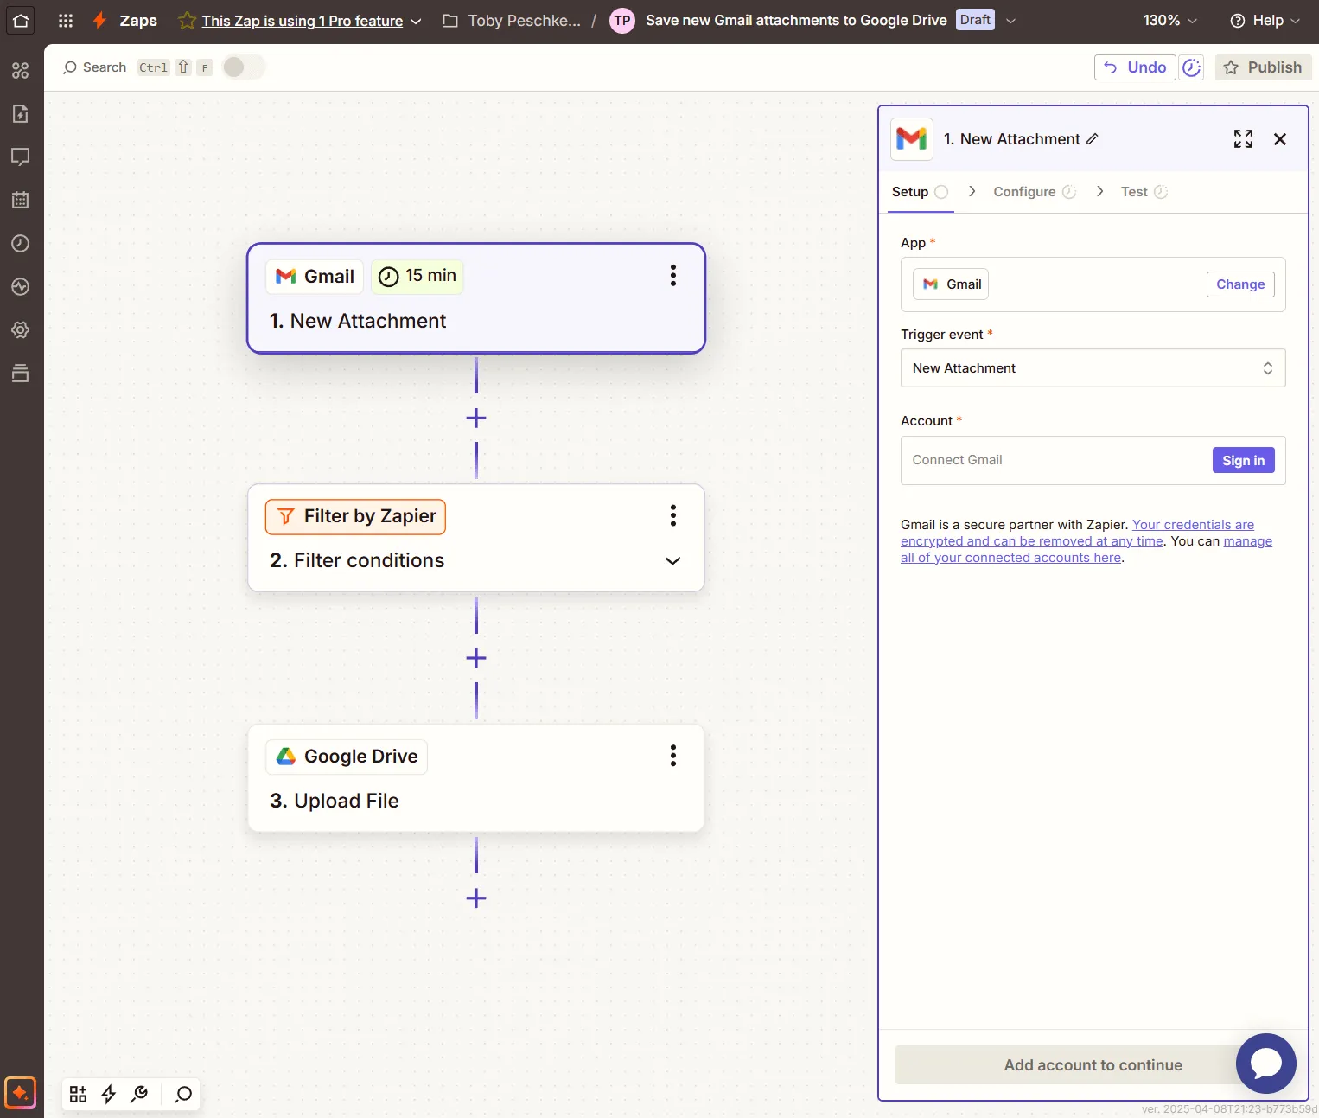Click Add account to continue button
This screenshot has width=1319, height=1118.
coord(1093,1065)
